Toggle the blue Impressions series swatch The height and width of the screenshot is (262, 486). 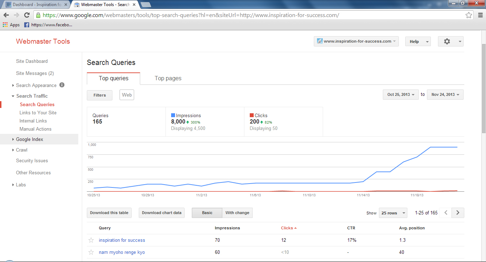point(173,115)
